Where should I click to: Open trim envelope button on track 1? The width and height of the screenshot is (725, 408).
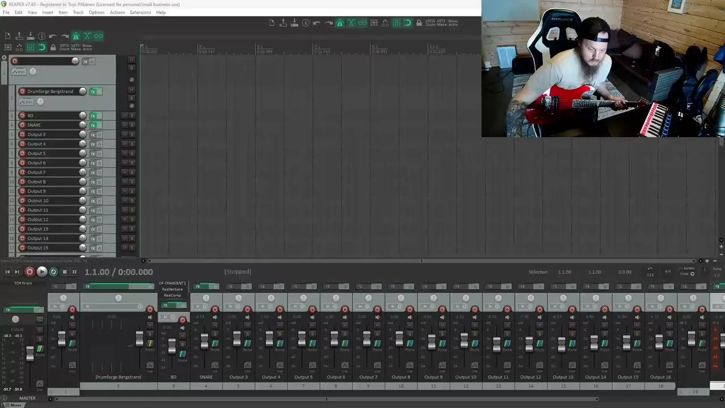tap(19, 72)
